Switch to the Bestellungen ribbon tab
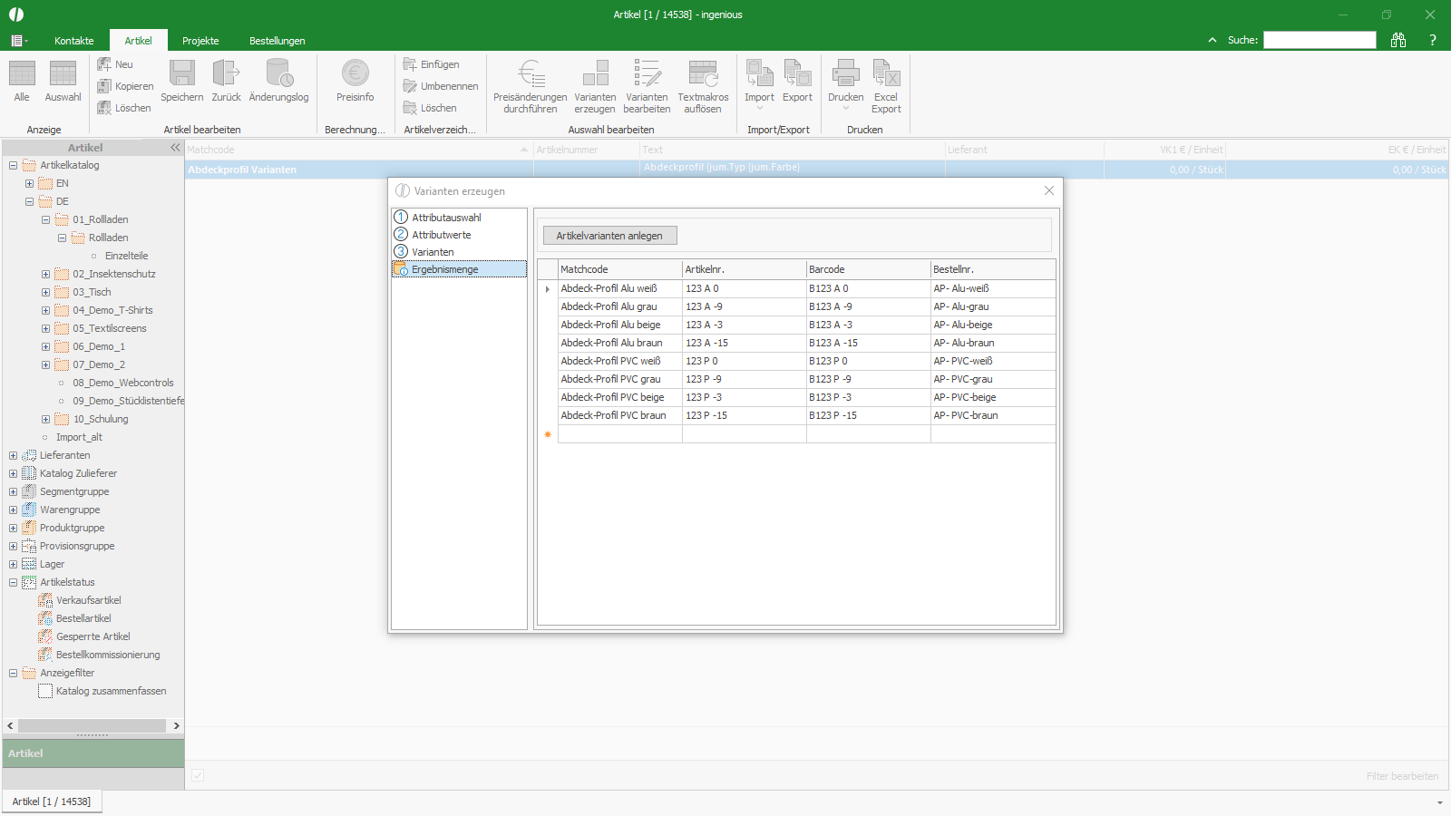1451x816 pixels. pyautogui.click(x=278, y=41)
